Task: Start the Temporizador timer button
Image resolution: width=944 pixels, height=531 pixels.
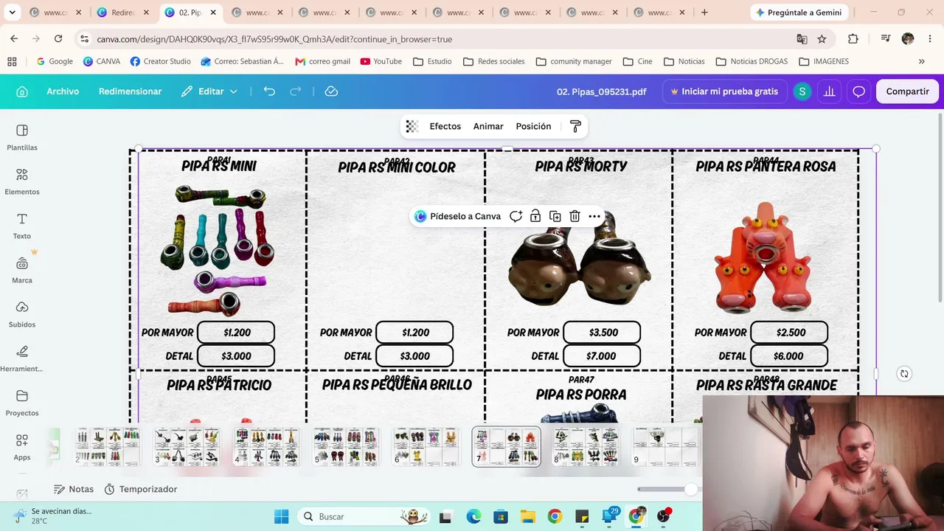Action: 141,489
